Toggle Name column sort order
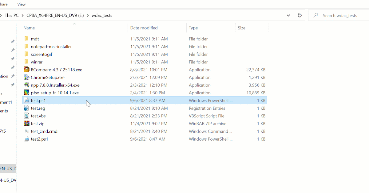This screenshot has height=193, width=369. pos(29,28)
